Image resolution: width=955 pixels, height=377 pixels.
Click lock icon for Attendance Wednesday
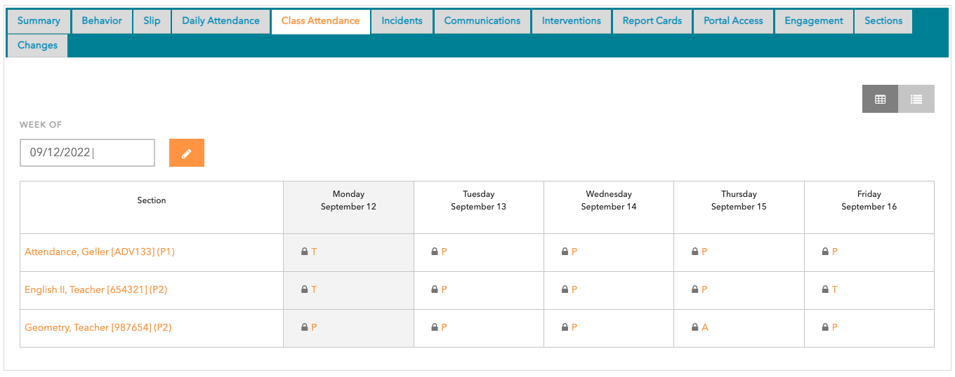point(565,252)
